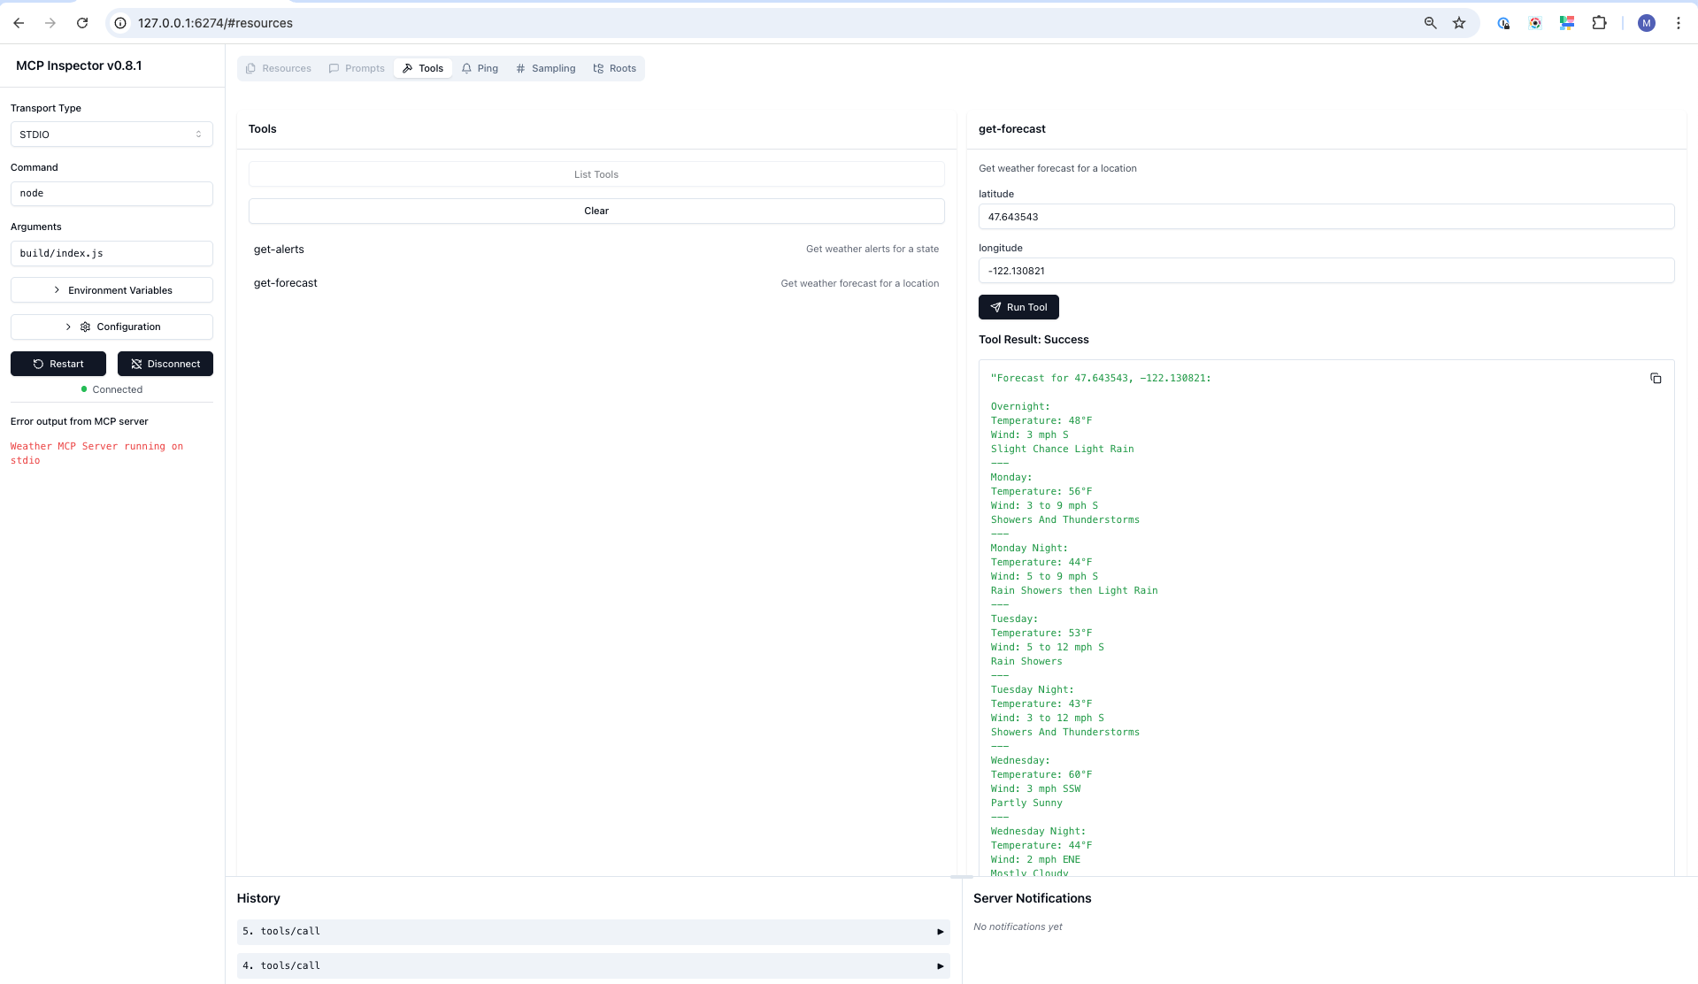Click the 'Tool Result: Success' heading
The image size is (1698, 984).
(1033, 340)
